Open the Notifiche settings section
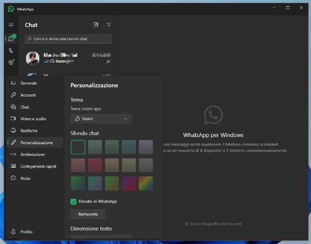Viewport: 311px width, 244px height. click(35, 130)
